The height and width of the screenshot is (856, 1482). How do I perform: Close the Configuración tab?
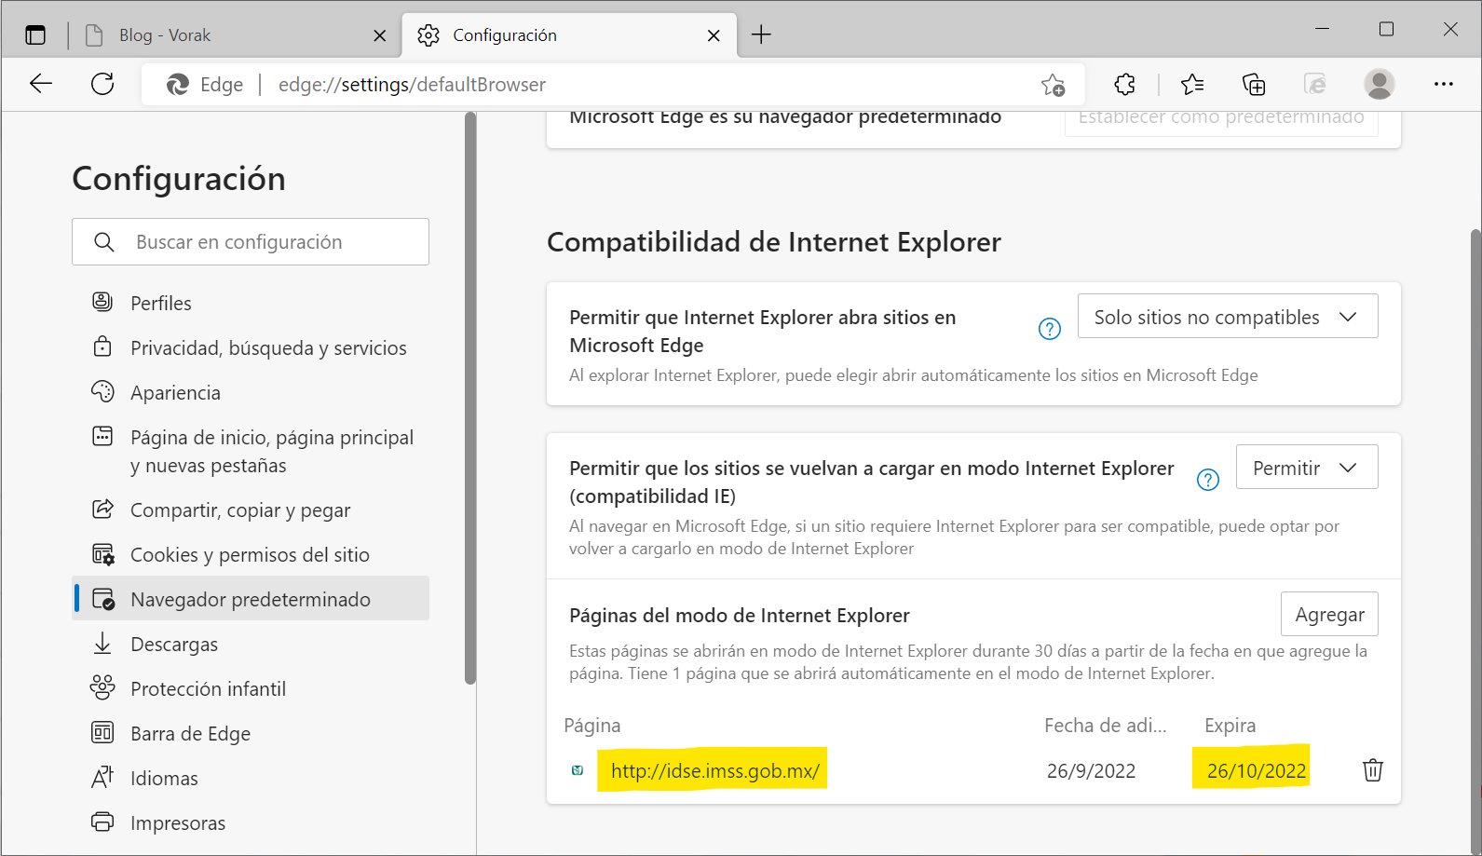[x=714, y=35]
